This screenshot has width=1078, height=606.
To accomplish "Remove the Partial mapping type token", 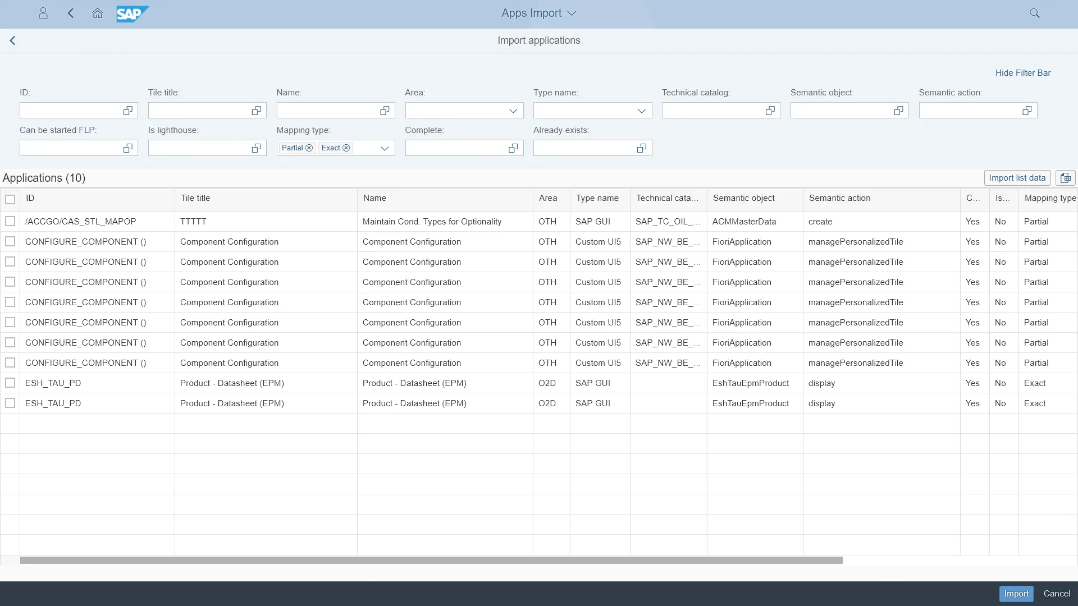I will click(x=309, y=148).
